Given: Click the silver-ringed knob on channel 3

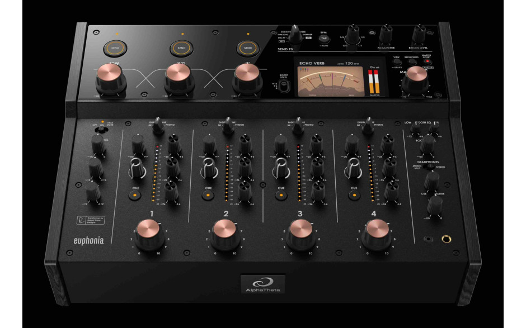Looking at the screenshot, I should [281, 169].
